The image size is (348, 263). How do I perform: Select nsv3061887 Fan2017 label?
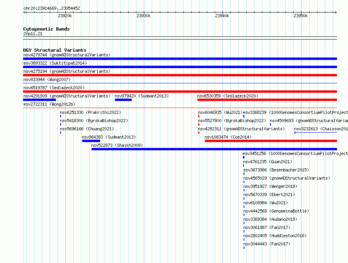point(267,227)
